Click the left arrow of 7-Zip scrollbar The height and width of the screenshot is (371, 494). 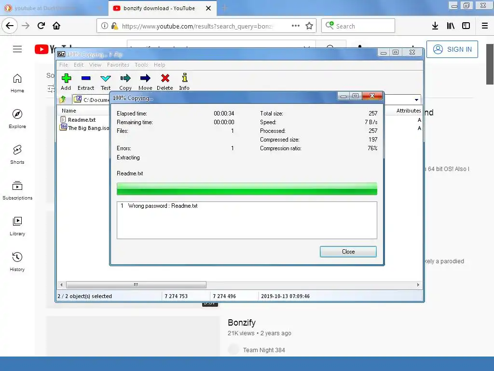[x=61, y=285]
